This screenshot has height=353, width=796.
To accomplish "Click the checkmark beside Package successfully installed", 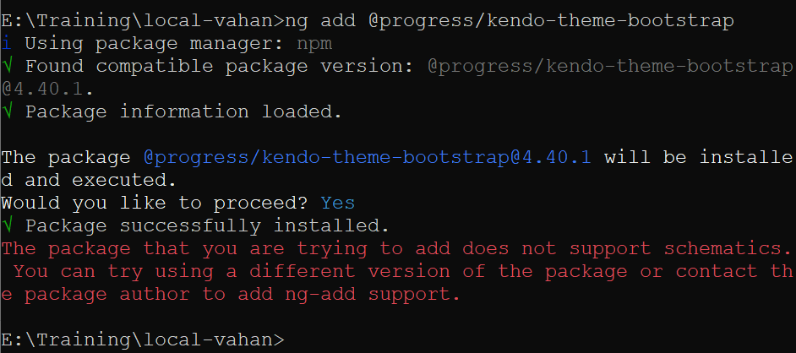I will pyautogui.click(x=8, y=225).
